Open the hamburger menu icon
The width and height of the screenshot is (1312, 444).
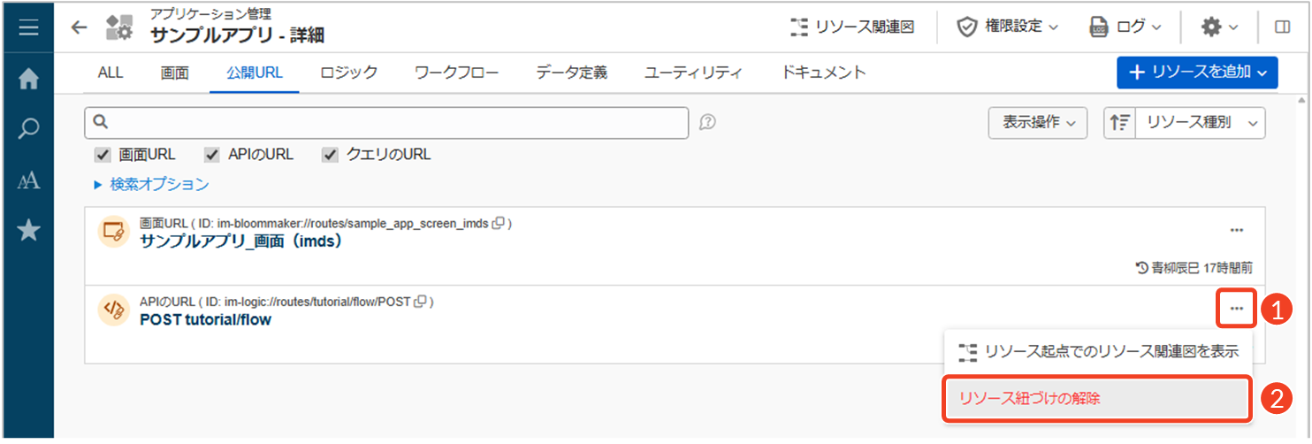coord(28,27)
